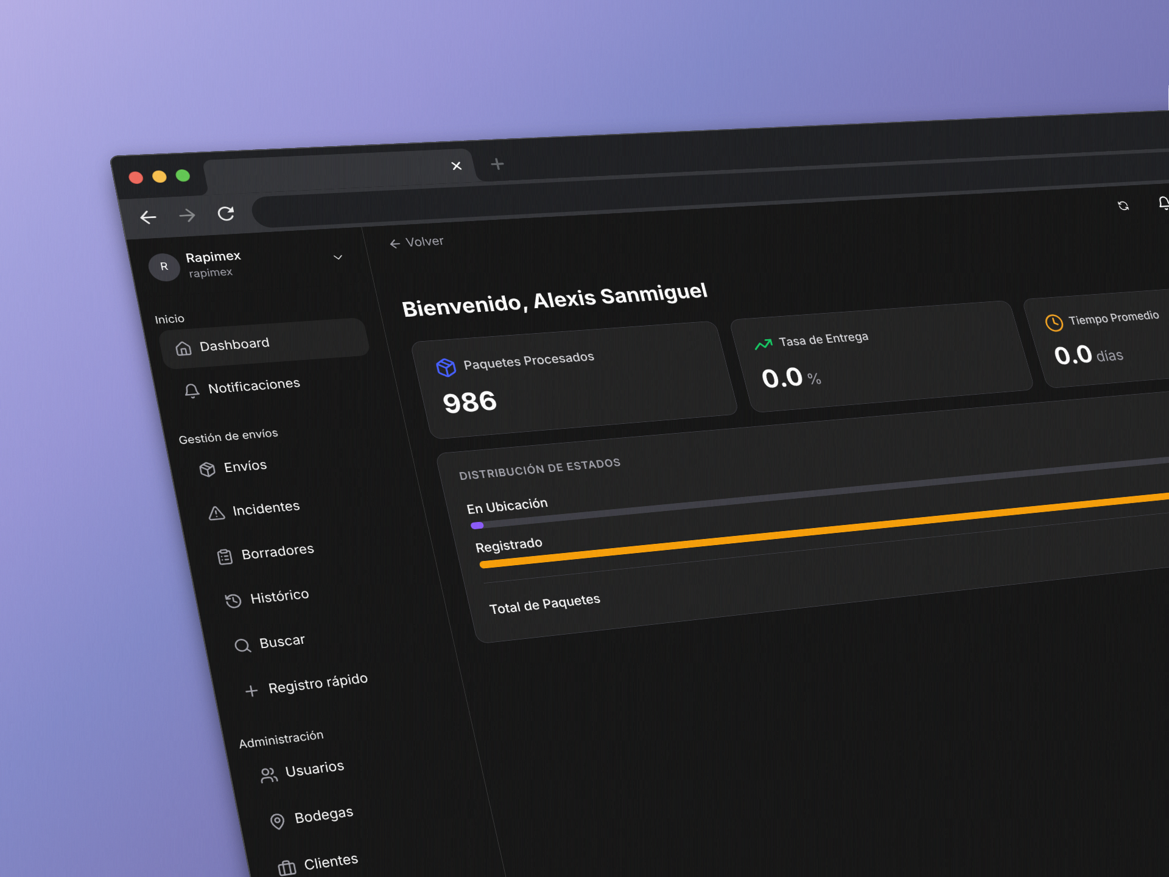Click the Registro rápido plus icon
The width and height of the screenshot is (1169, 877).
pos(251,691)
